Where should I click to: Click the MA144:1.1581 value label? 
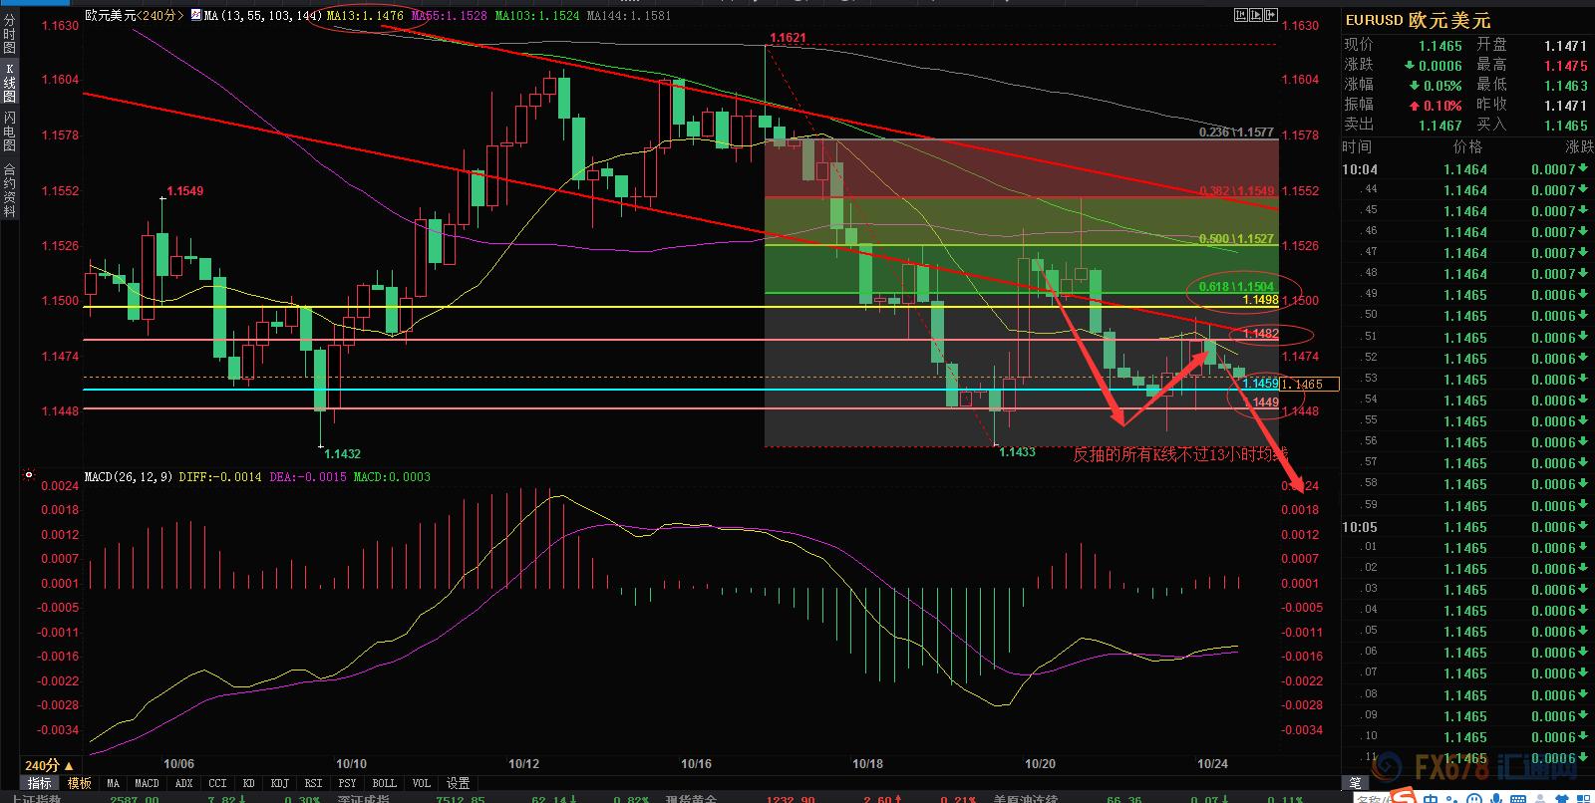[629, 16]
